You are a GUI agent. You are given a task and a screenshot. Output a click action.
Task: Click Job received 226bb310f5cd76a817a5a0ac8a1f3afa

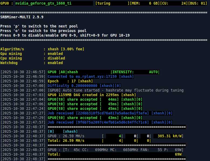(x=110, y=113)
